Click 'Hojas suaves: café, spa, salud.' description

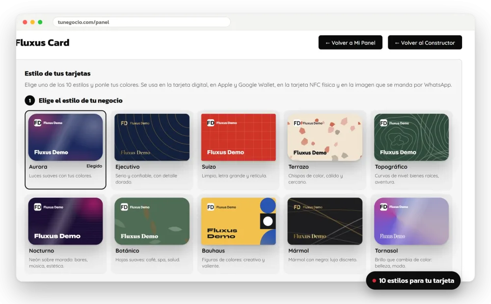click(147, 259)
